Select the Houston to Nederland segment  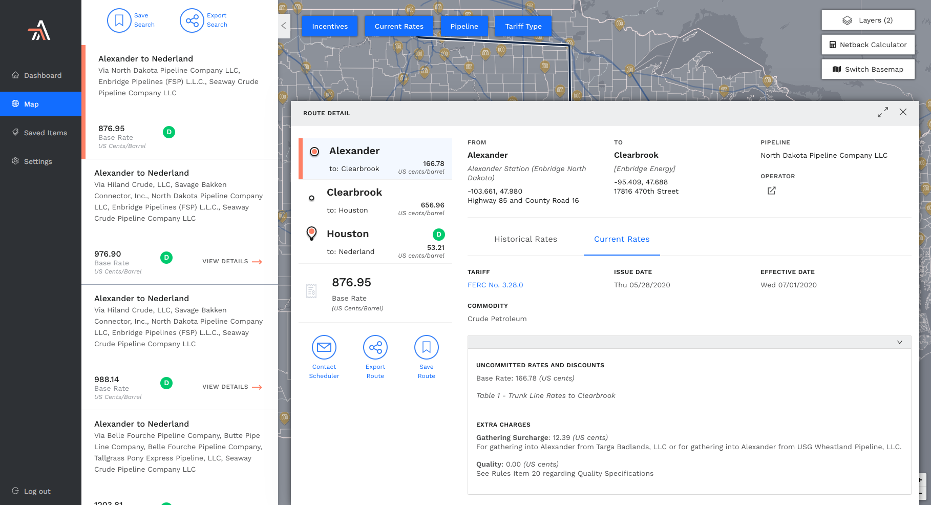point(375,242)
